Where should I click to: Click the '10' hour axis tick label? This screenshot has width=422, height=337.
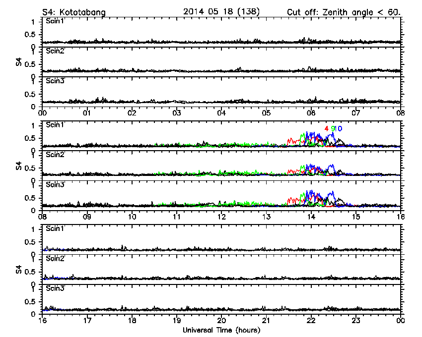(132, 217)
